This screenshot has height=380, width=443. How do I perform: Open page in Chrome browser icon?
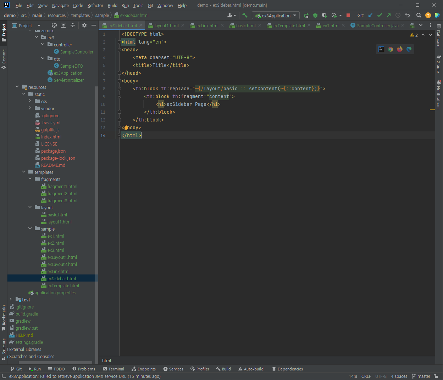coord(391,49)
